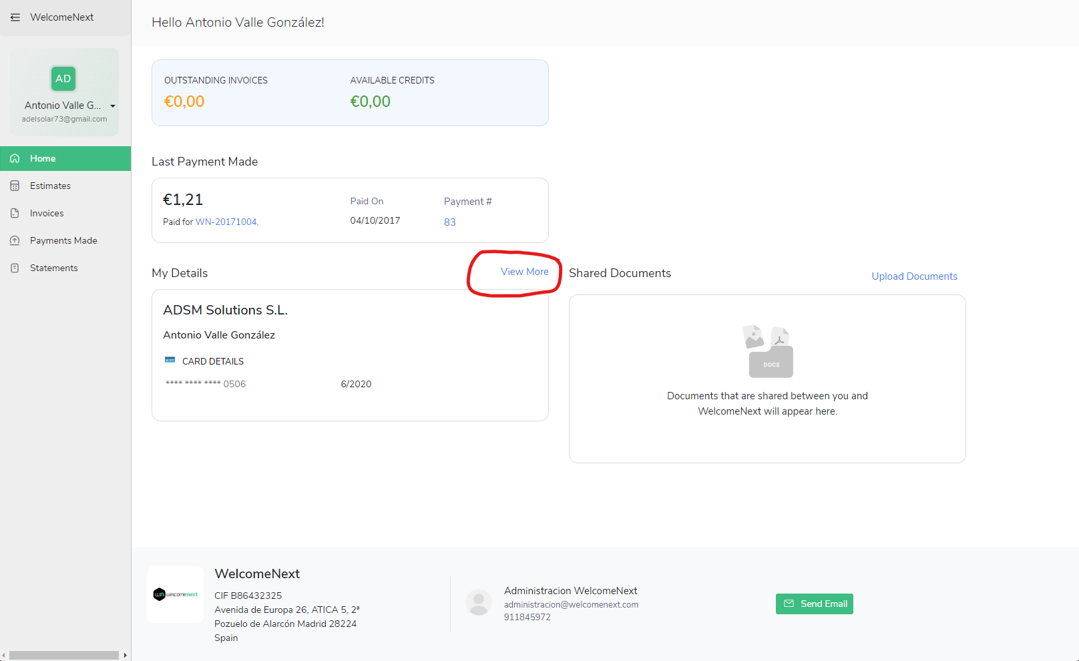Click the docs folder illustration
1079x661 pixels.
pyautogui.click(x=768, y=351)
